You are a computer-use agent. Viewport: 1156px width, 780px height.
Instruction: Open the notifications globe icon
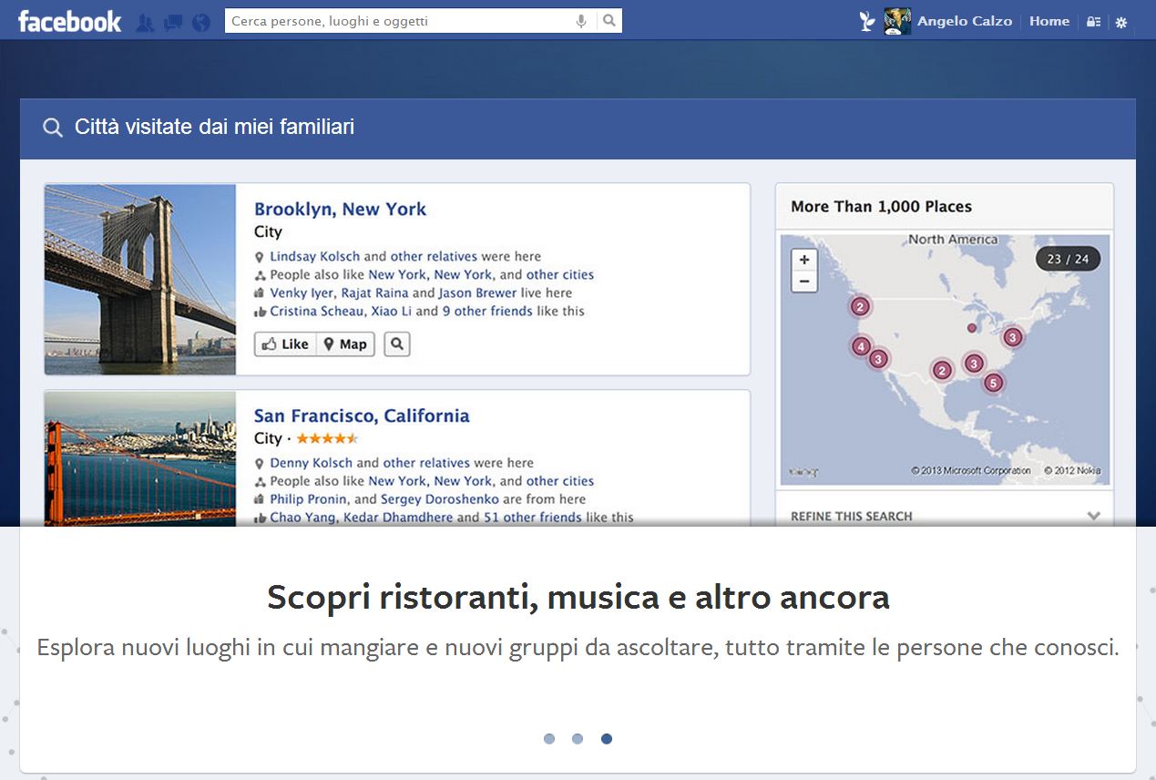pyautogui.click(x=201, y=22)
